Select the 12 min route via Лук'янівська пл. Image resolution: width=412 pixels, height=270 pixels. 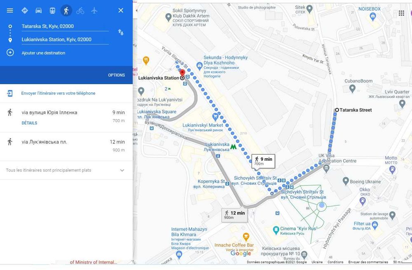66,146
